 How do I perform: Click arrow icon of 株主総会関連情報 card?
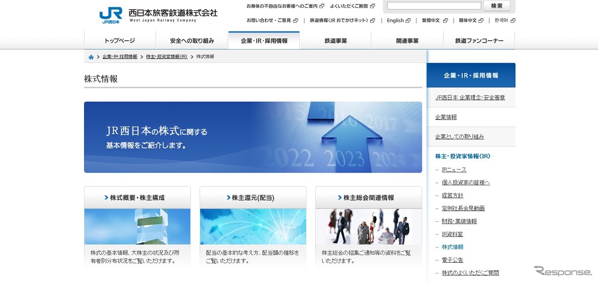(339, 197)
